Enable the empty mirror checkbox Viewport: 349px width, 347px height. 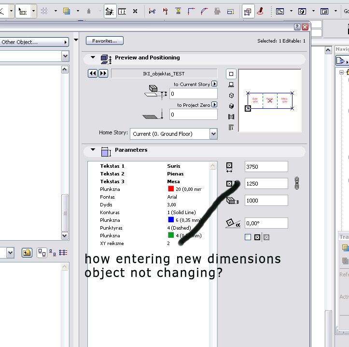tap(248, 237)
